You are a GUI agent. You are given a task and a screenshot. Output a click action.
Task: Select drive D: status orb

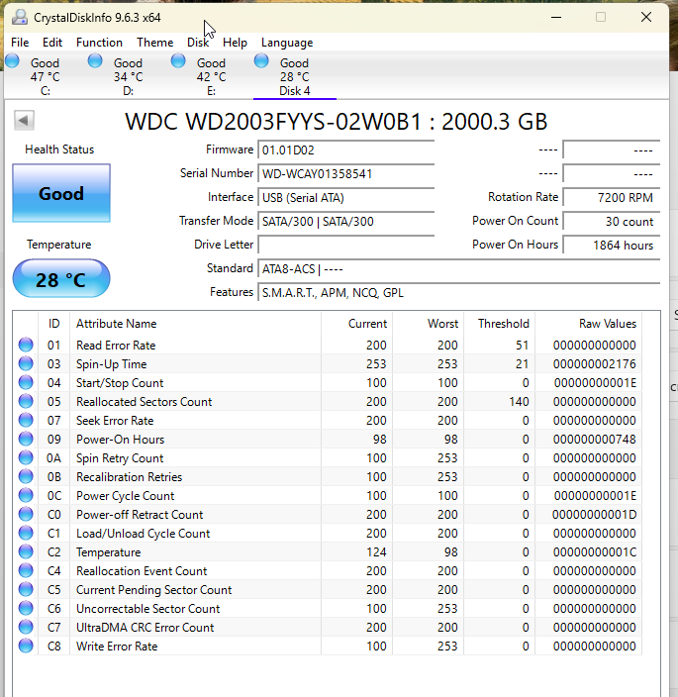[95, 61]
